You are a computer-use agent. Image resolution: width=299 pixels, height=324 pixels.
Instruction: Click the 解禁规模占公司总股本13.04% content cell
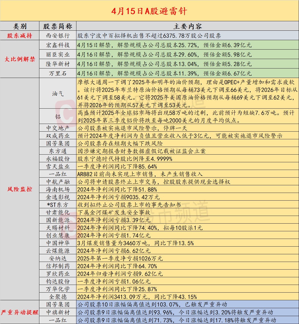coord(188,64)
